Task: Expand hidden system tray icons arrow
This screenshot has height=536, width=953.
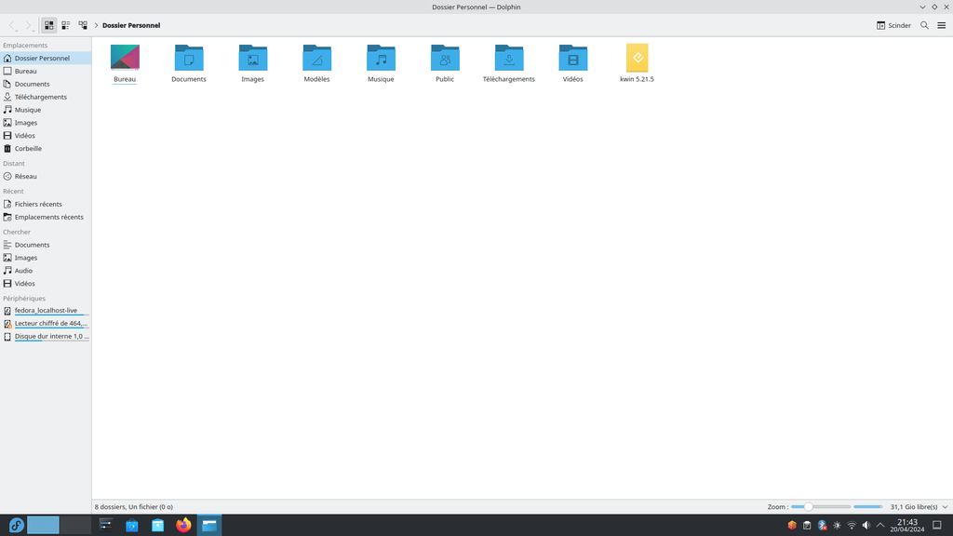Action: click(x=880, y=525)
